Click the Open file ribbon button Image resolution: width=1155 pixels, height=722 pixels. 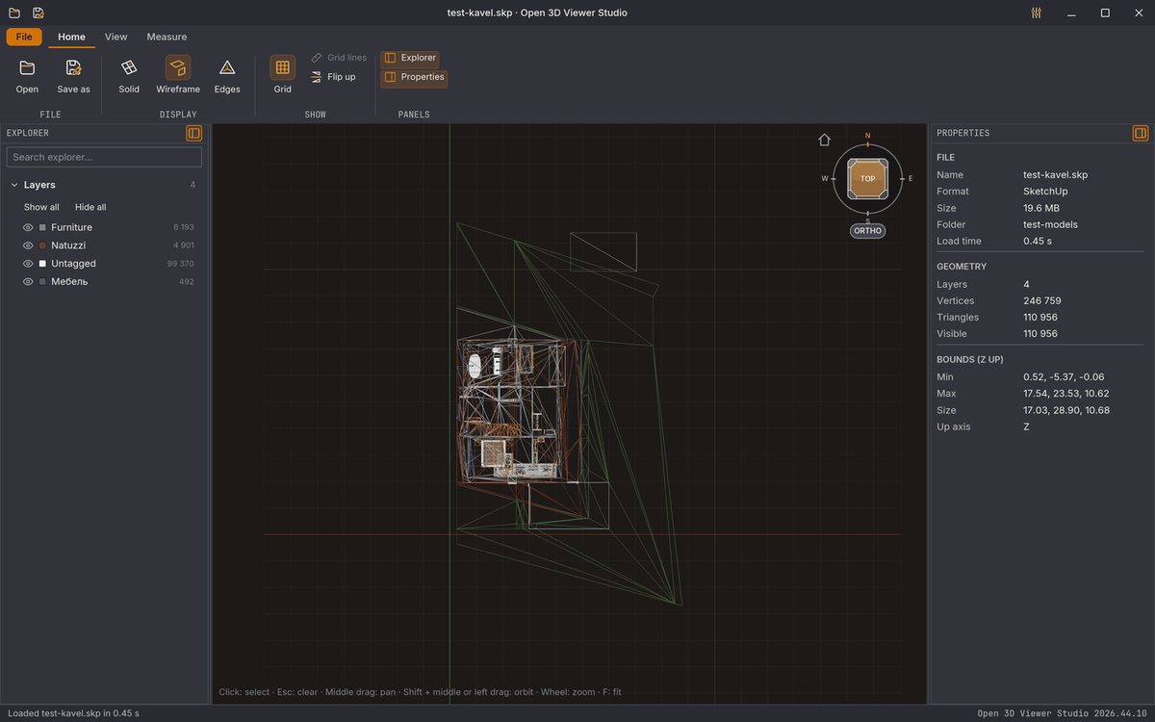27,77
